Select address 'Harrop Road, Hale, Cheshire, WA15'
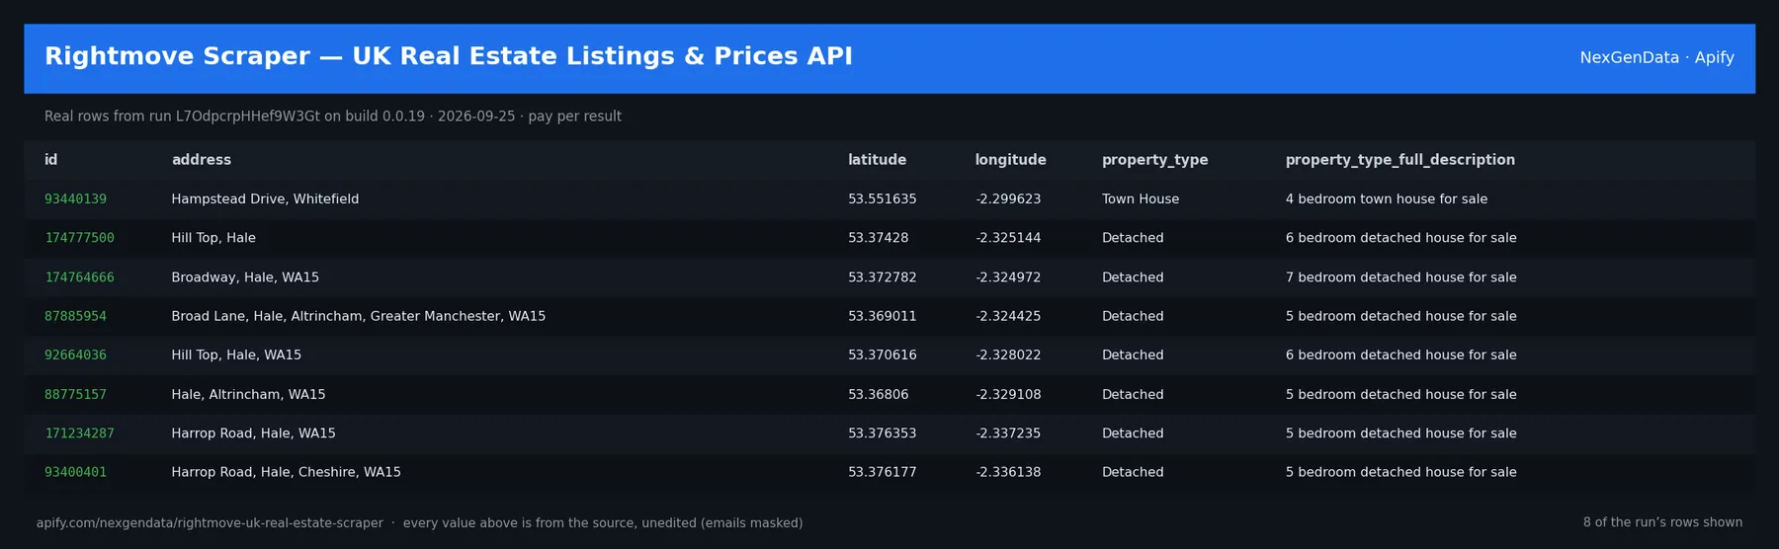 [286, 473]
